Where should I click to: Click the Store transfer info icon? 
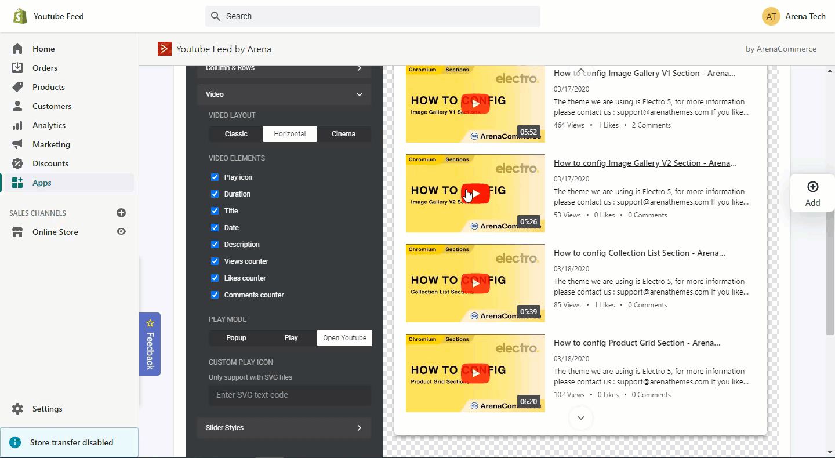point(15,442)
